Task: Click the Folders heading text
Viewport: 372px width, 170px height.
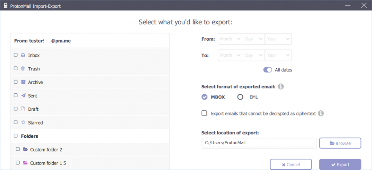Action: click(x=30, y=136)
